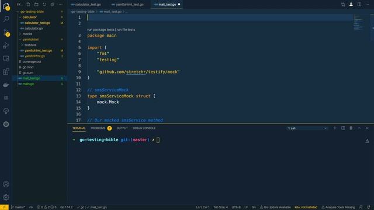Open coverage.out in file tree
Viewport: 374px width, 210px height.
(32, 62)
